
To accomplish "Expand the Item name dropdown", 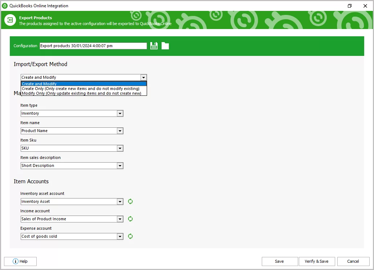I will point(120,131).
